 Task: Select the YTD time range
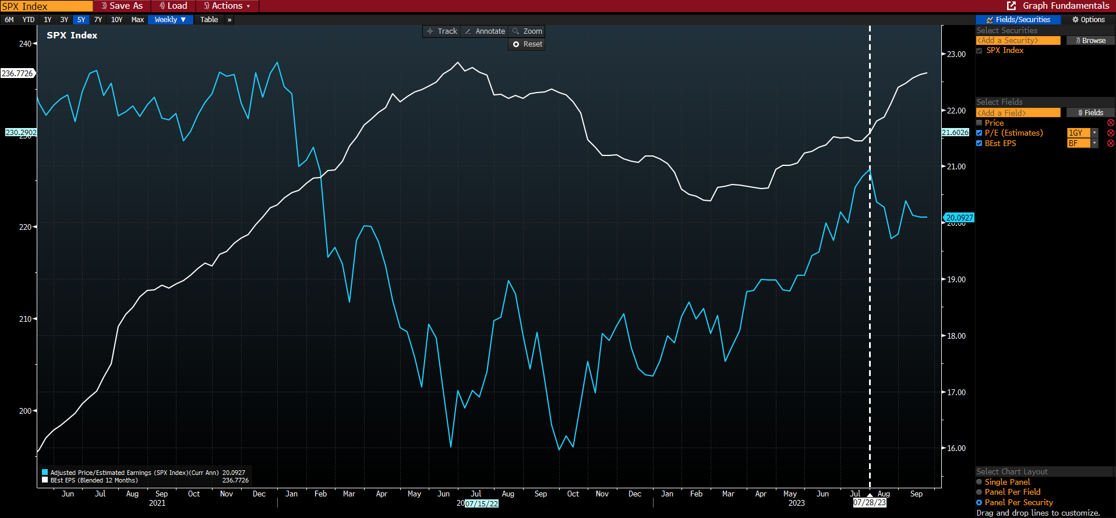(29, 20)
